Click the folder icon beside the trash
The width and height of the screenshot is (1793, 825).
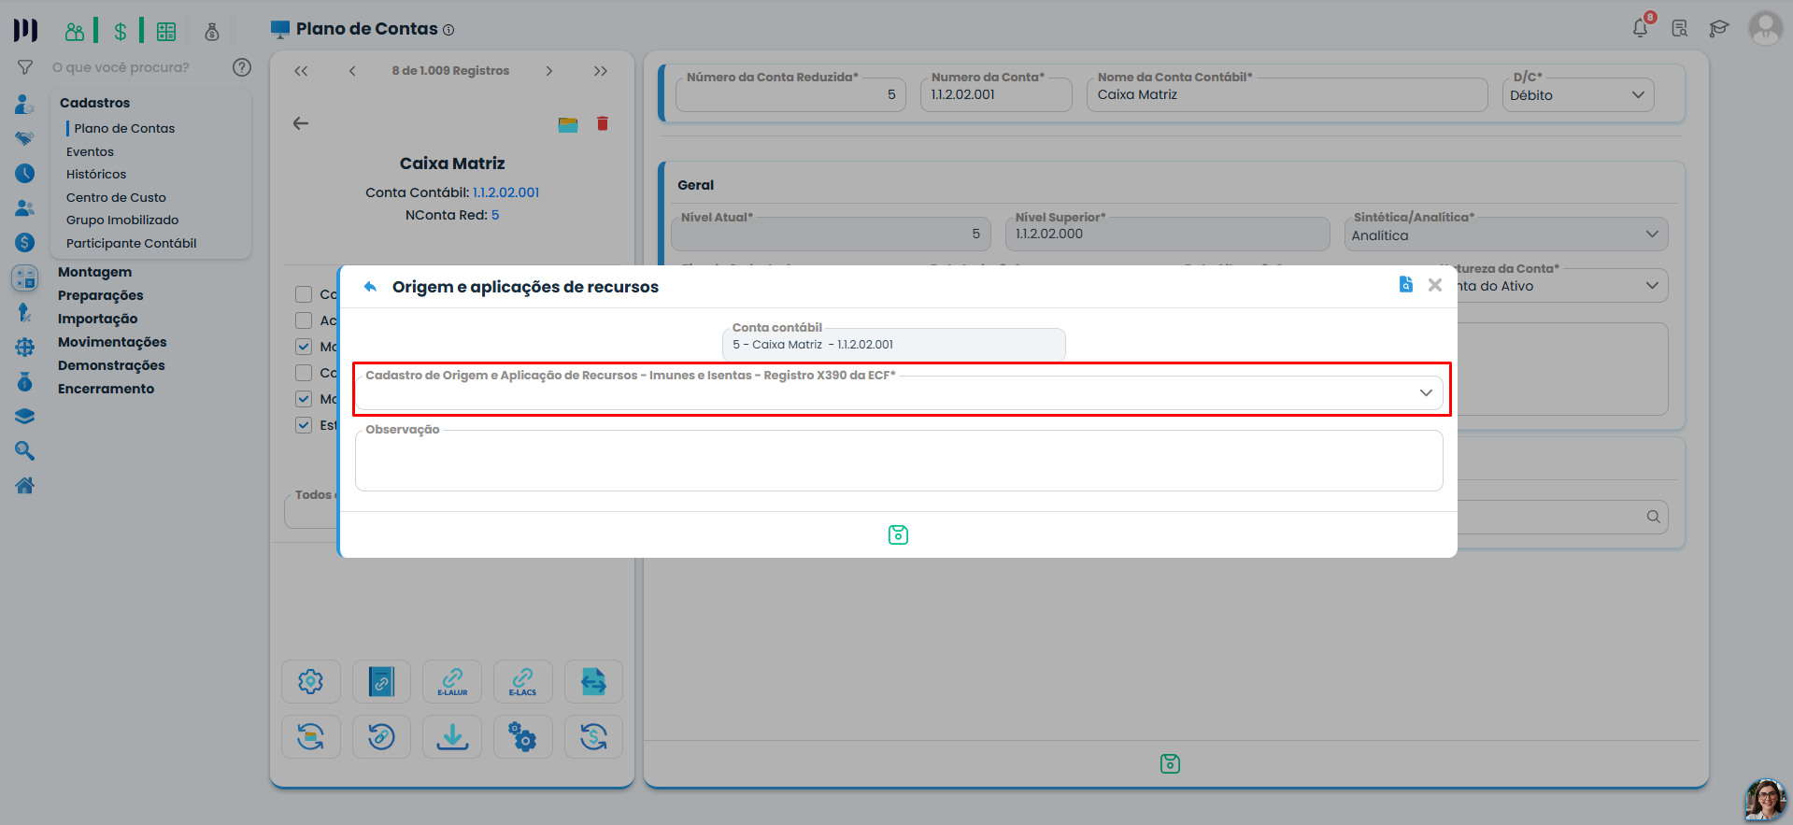pyautogui.click(x=568, y=124)
